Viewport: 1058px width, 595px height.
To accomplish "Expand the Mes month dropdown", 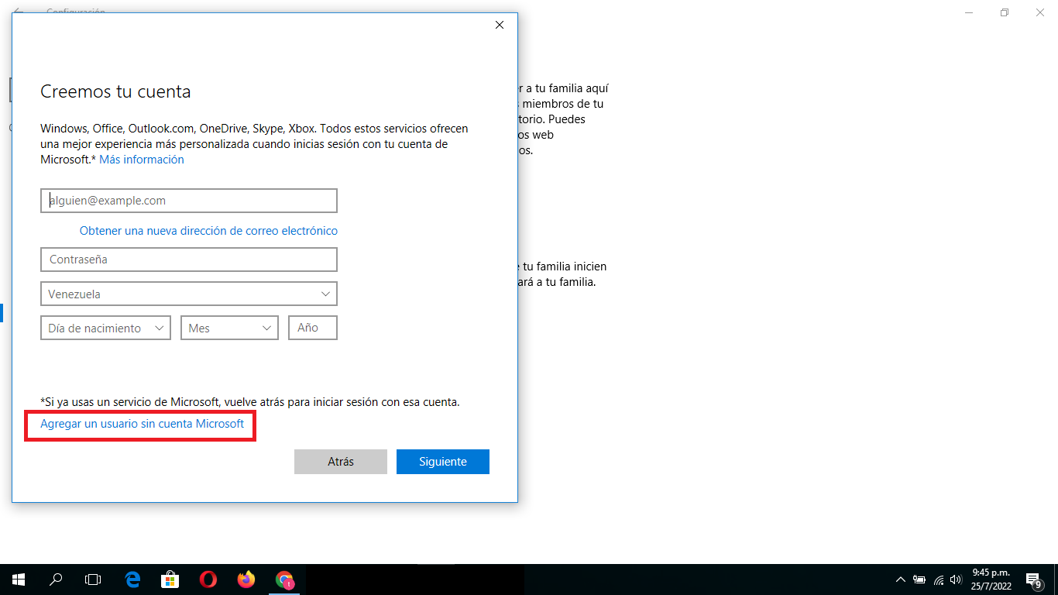I will coord(229,328).
